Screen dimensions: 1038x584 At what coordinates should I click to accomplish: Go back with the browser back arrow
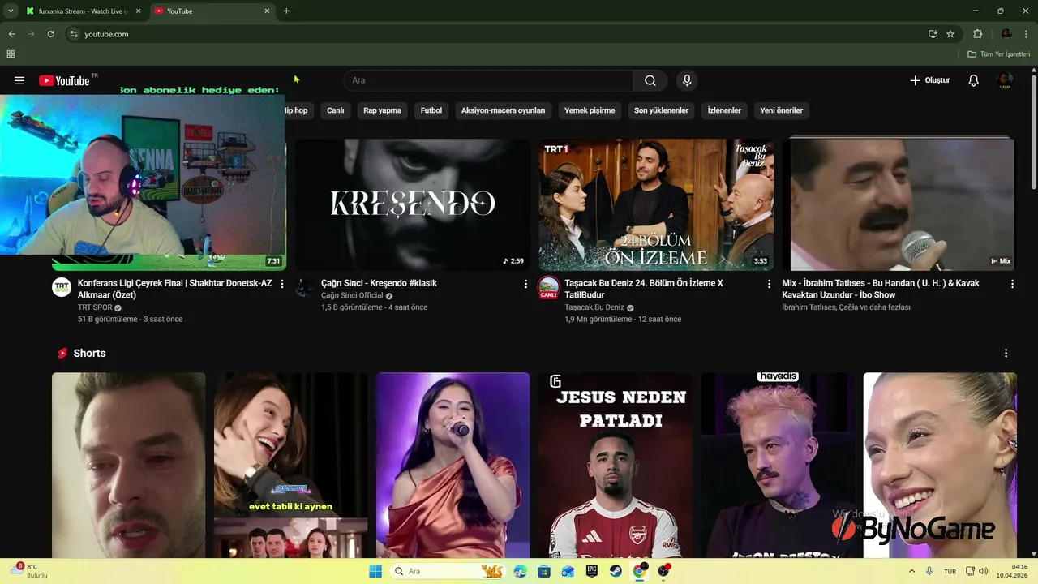pyautogui.click(x=11, y=34)
